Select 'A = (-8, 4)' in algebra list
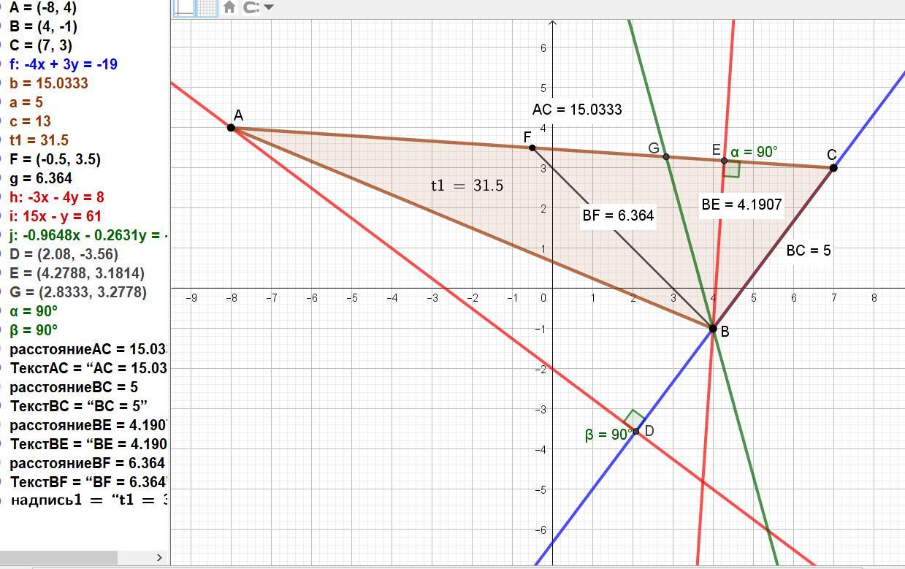Screen dimensions: 905x569 [42, 7]
